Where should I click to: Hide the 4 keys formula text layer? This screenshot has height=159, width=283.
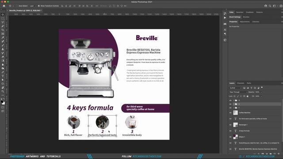point(230,131)
